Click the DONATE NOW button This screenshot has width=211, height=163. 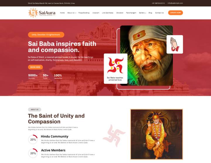[x=176, y=13]
